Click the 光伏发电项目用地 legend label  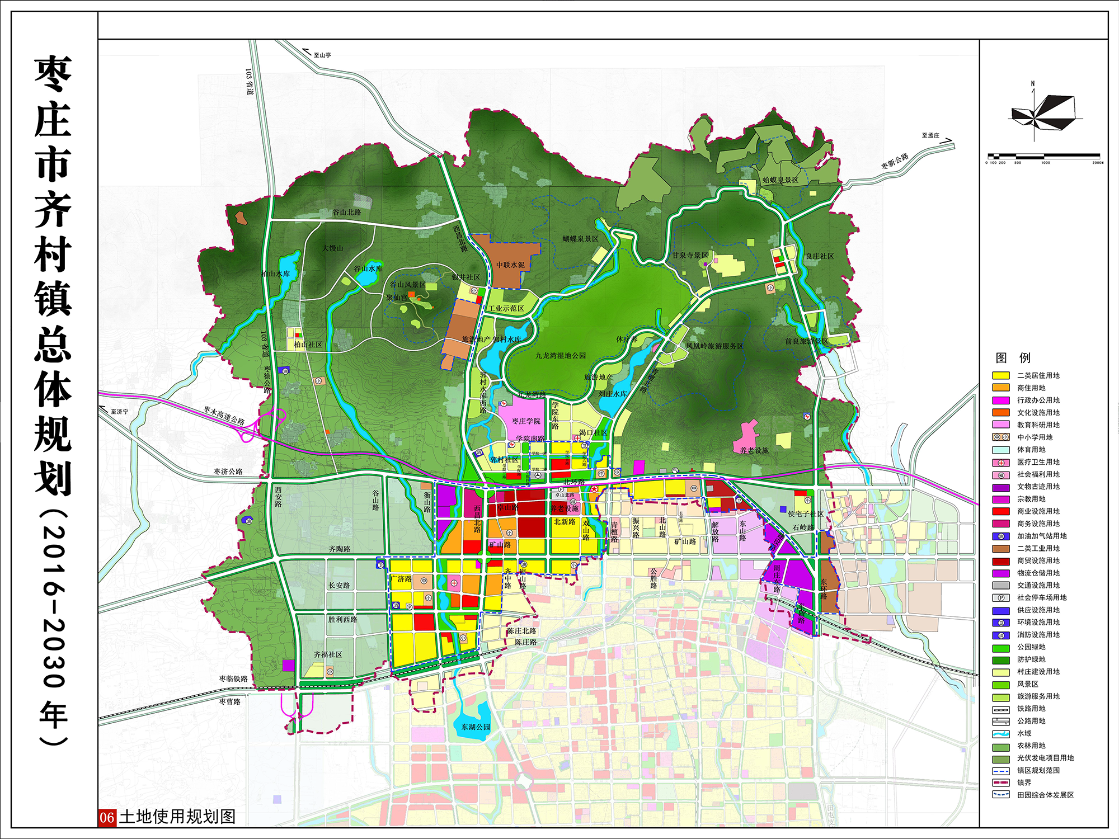(1046, 758)
